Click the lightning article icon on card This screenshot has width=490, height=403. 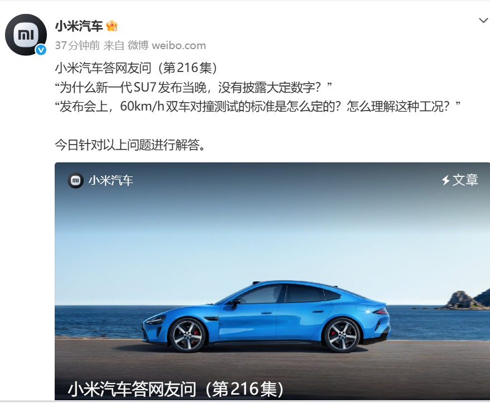pyautogui.click(x=445, y=180)
